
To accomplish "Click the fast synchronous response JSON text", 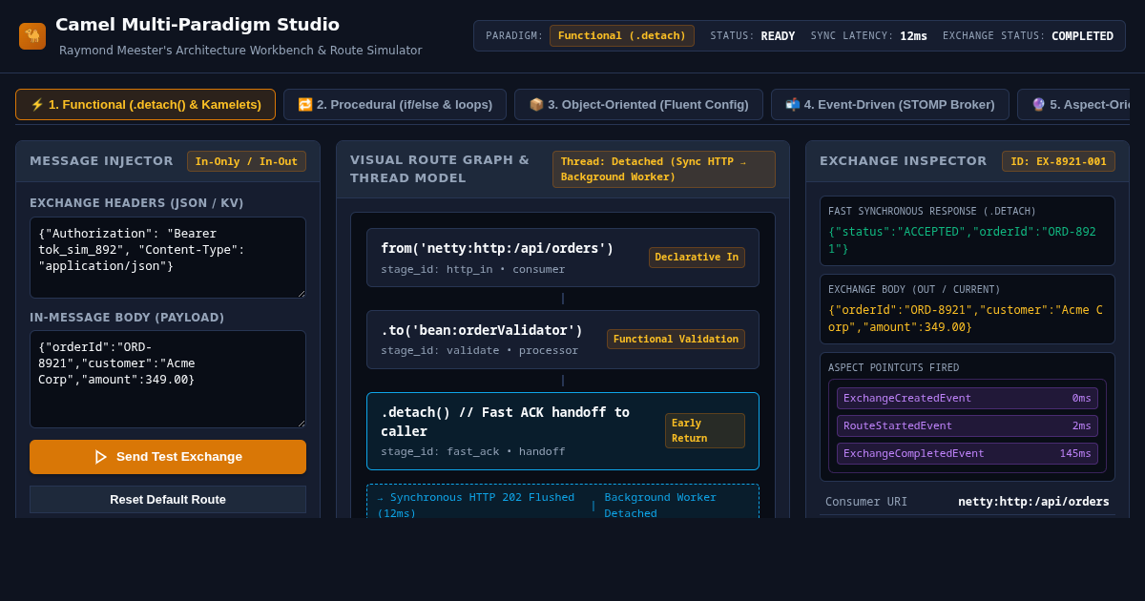I will point(962,239).
